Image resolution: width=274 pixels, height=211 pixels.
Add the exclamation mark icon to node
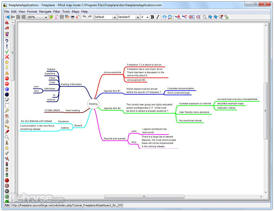pyautogui.click(x=7, y=47)
